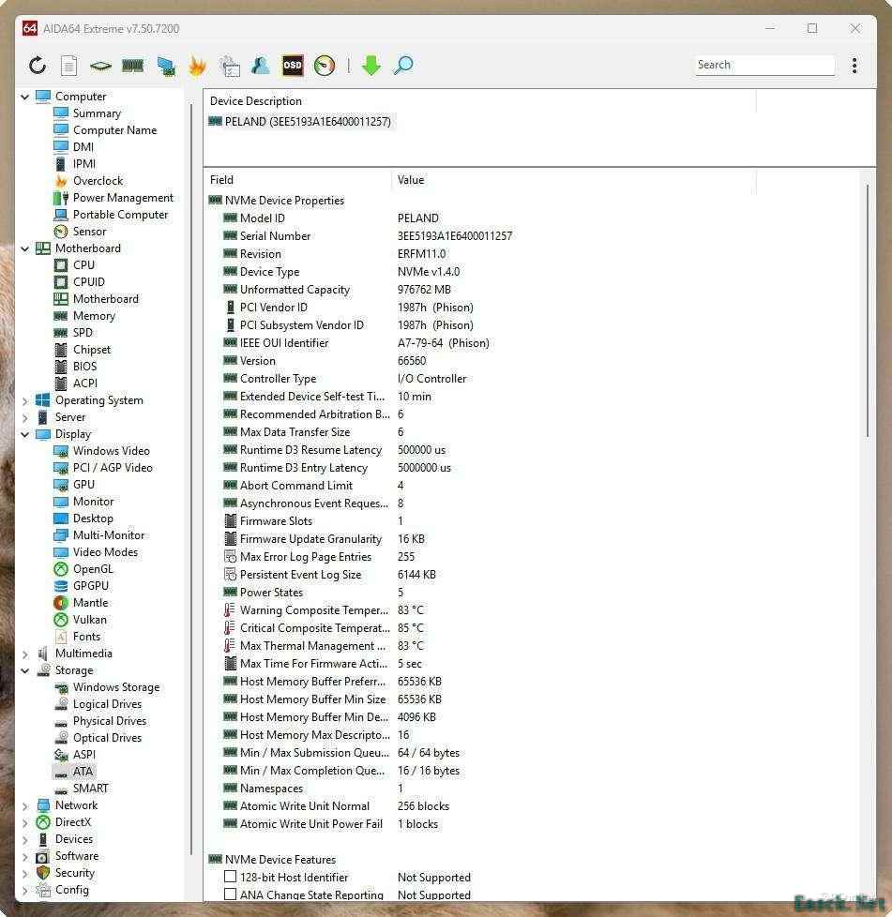The image size is (892, 917).
Task: Select the SMART tree item
Action: pyautogui.click(x=91, y=789)
